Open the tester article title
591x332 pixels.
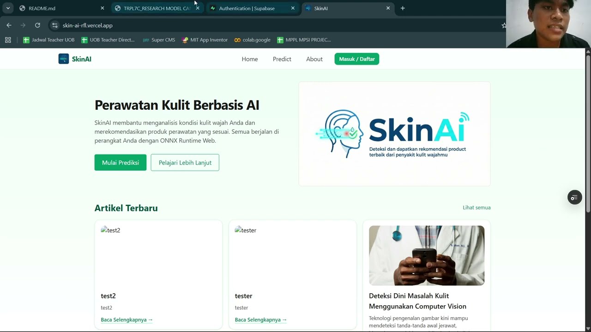[243, 296]
